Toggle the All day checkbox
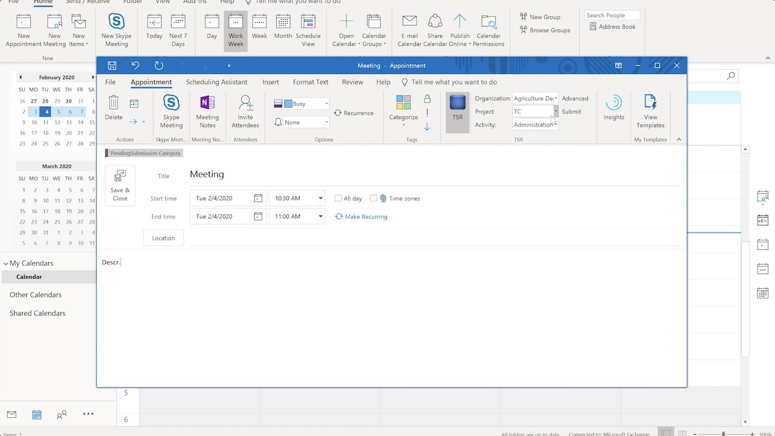Screen dimensions: 775x436 tap(338, 199)
